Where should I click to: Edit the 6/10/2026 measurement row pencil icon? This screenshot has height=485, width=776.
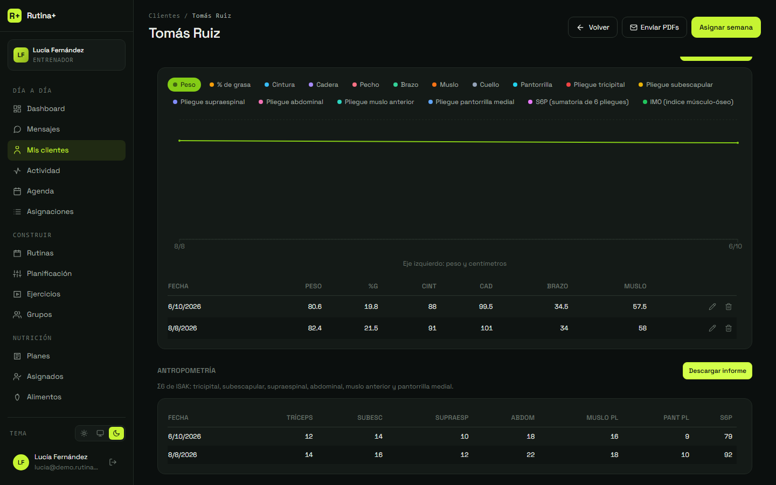click(x=712, y=307)
